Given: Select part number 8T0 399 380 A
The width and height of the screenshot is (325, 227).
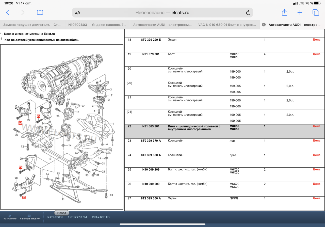Looking at the screenshot, I should (151, 155).
